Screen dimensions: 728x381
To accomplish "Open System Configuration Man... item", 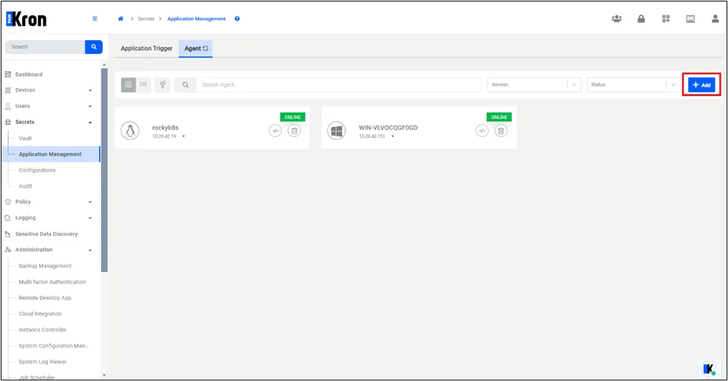I will (x=53, y=346).
